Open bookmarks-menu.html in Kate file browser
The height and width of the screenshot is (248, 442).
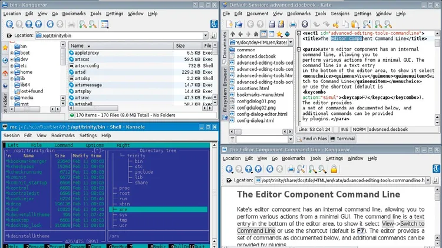(x=260, y=95)
